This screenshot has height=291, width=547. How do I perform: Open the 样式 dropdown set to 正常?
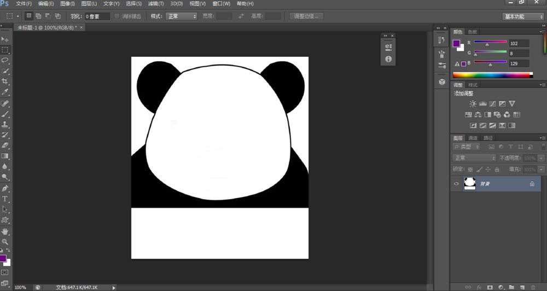pyautogui.click(x=181, y=16)
